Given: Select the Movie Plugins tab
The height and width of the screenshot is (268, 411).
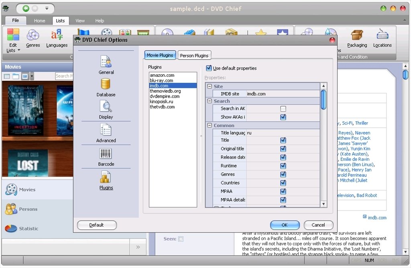Looking at the screenshot, I should click(160, 55).
